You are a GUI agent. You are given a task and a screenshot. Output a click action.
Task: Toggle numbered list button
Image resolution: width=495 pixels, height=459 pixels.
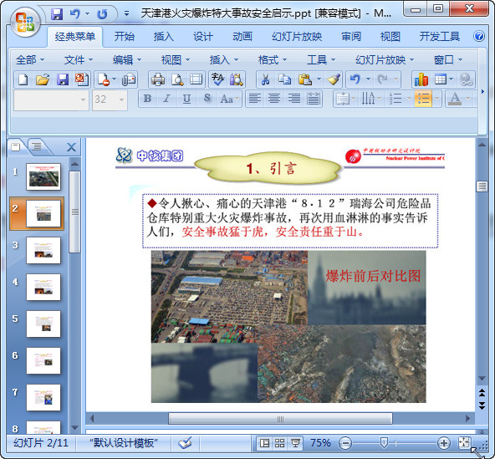point(395,99)
